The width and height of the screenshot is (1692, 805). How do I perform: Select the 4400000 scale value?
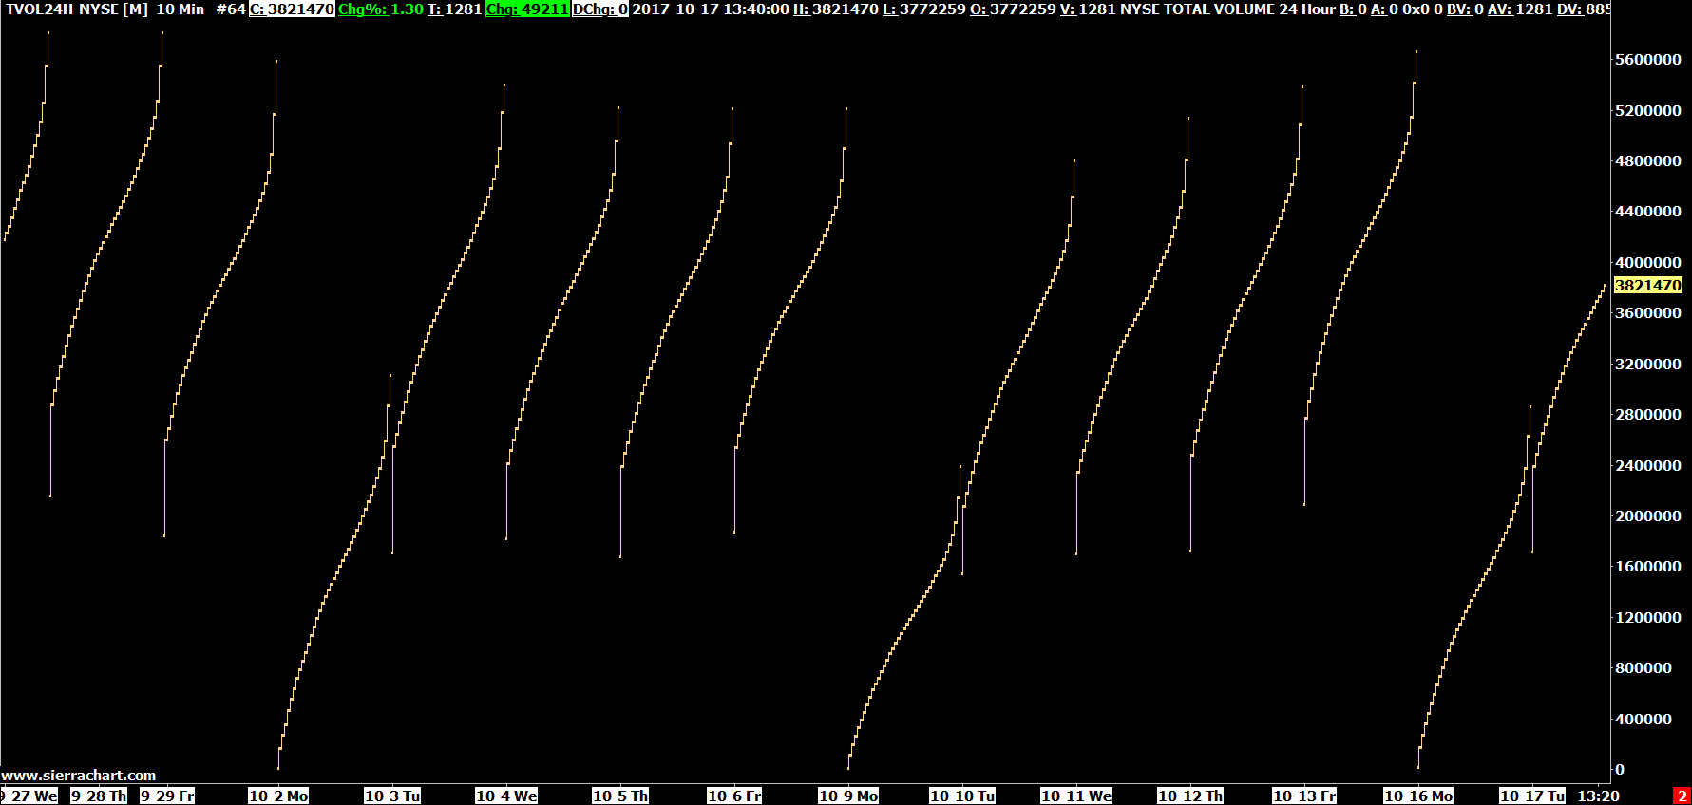click(1648, 211)
